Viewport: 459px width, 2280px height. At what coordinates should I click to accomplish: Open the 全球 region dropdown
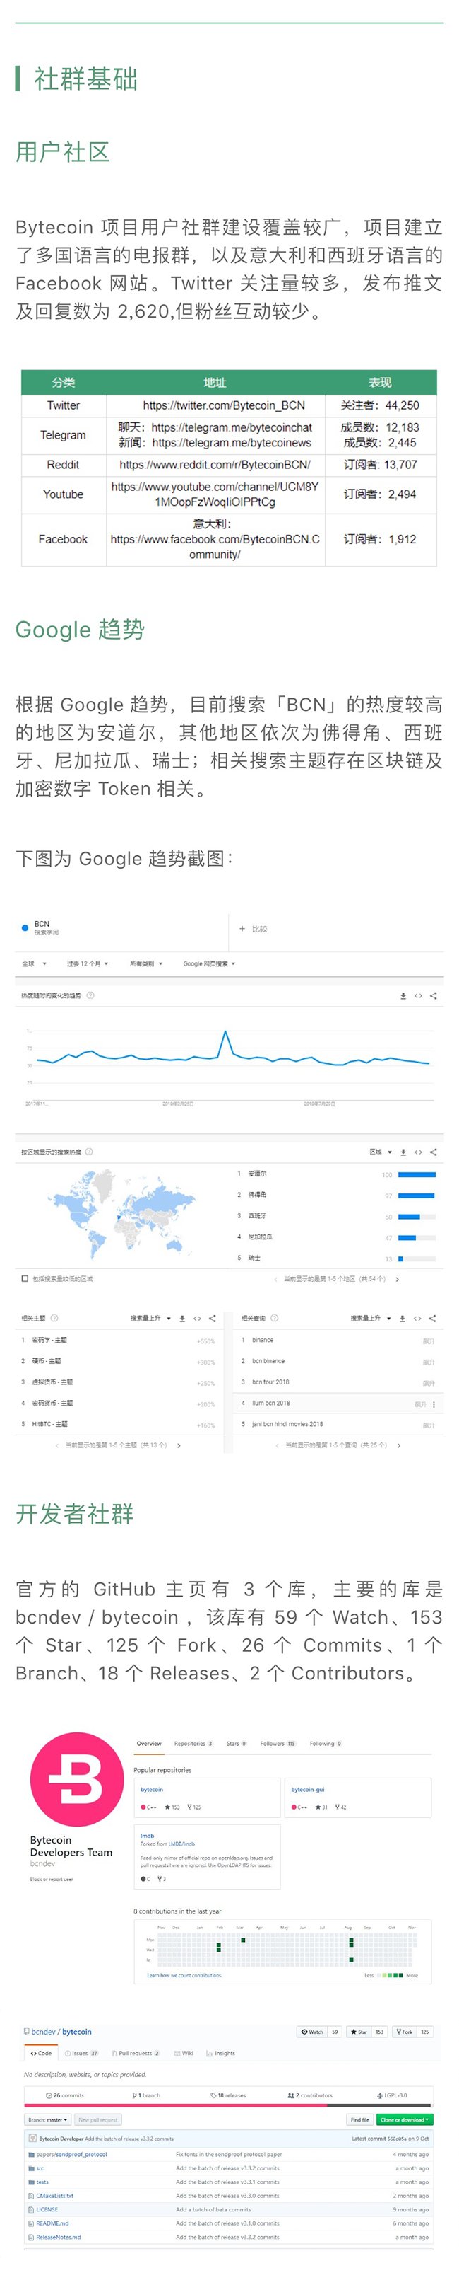coord(35,963)
